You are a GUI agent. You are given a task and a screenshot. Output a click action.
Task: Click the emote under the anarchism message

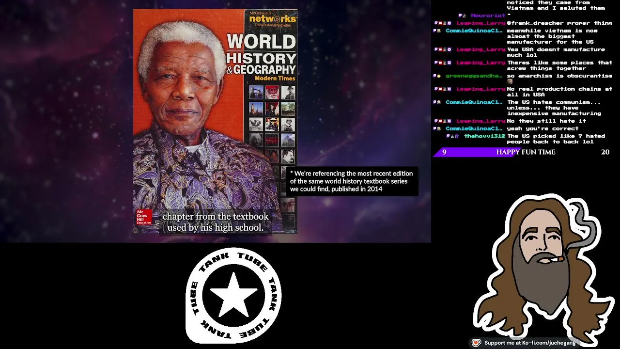pyautogui.click(x=510, y=82)
